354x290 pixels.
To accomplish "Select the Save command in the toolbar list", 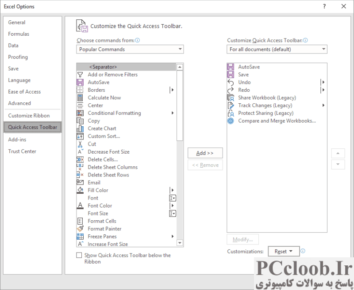I will click(277, 75).
